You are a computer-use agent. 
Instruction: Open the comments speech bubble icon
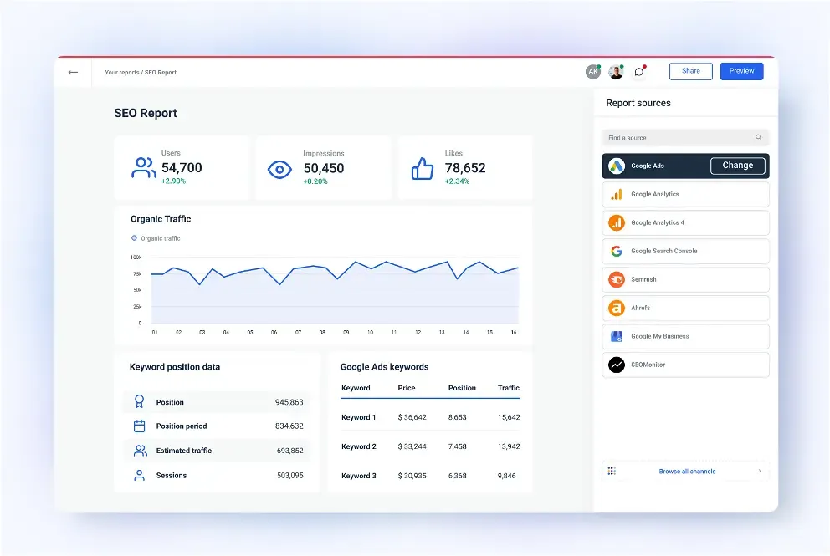pyautogui.click(x=639, y=71)
